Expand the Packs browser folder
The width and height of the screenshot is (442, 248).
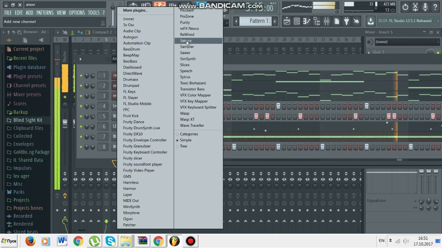16,192
